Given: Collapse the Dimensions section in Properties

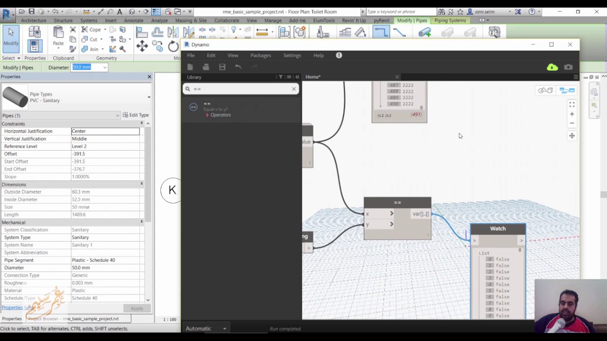Looking at the screenshot, I should point(141,184).
